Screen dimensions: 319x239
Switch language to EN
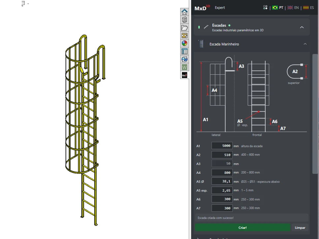pos(296,8)
